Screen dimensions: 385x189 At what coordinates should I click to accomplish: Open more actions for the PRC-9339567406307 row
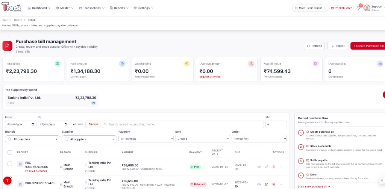pyautogui.click(x=281, y=167)
